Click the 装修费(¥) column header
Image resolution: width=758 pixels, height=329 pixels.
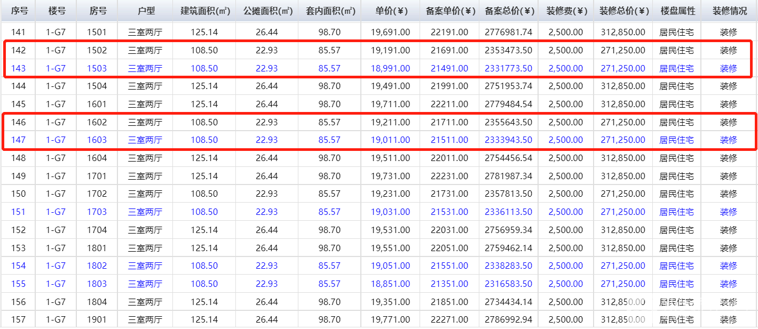[x=566, y=11]
